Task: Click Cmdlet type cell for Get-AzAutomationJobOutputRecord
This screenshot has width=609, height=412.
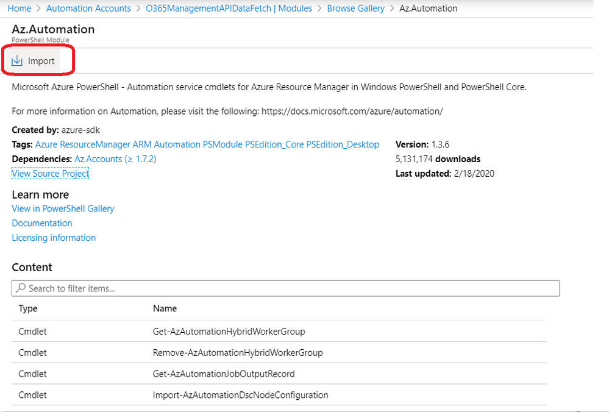Action: (32, 374)
